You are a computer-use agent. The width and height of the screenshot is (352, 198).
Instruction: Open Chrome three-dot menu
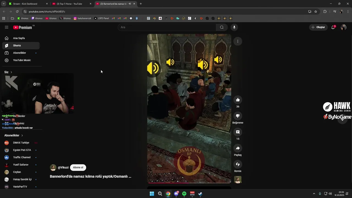coord(348,12)
